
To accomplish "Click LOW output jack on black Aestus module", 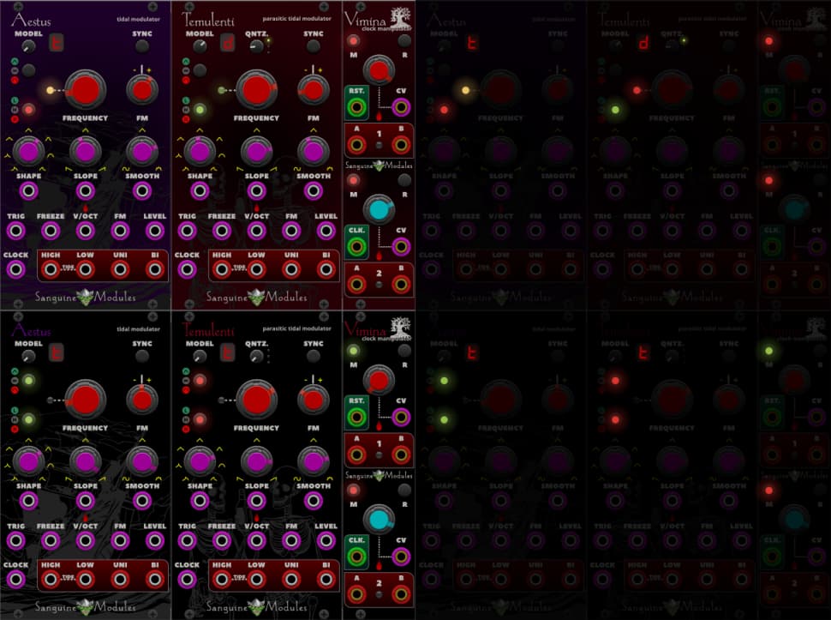I will tap(86, 580).
